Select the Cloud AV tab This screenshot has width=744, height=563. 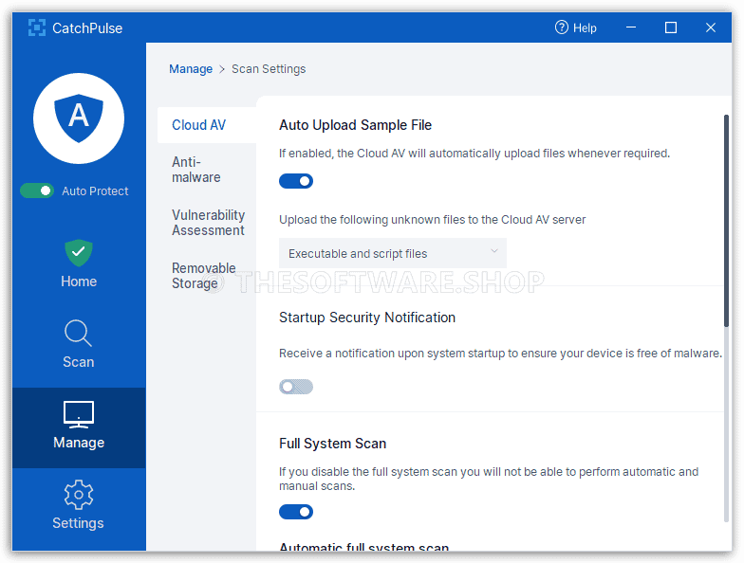click(207, 125)
